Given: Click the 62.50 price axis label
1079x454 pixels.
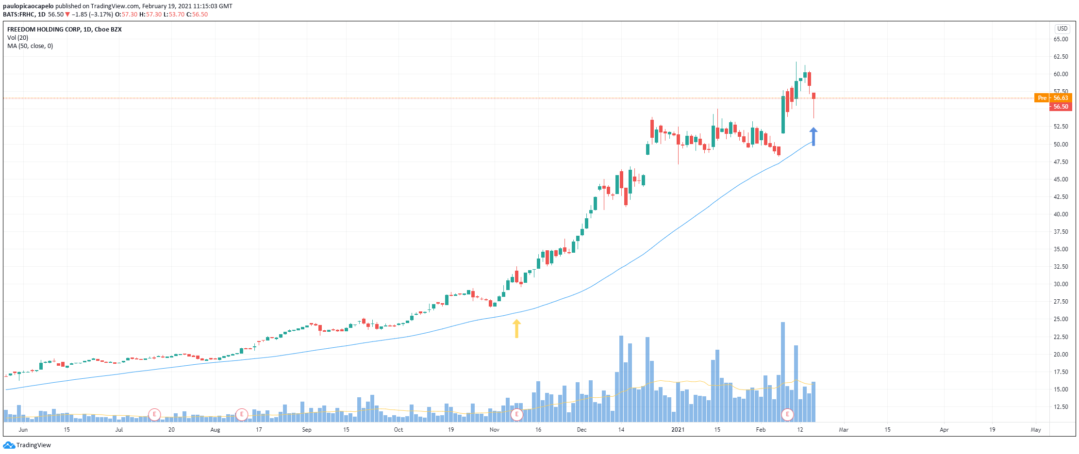Looking at the screenshot, I should [x=1061, y=57].
